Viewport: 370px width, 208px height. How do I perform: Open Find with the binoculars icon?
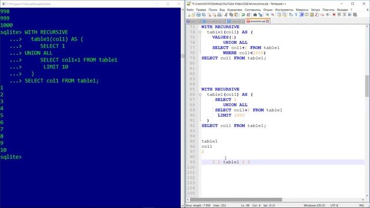click(x=255, y=14)
